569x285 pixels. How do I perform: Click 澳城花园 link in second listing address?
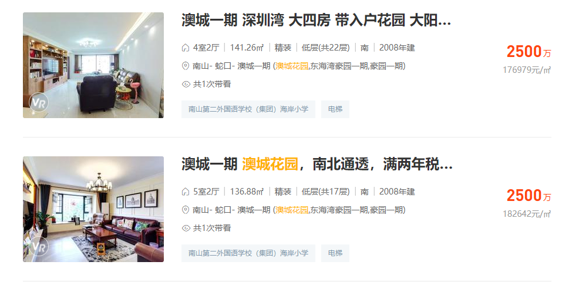[x=292, y=210]
